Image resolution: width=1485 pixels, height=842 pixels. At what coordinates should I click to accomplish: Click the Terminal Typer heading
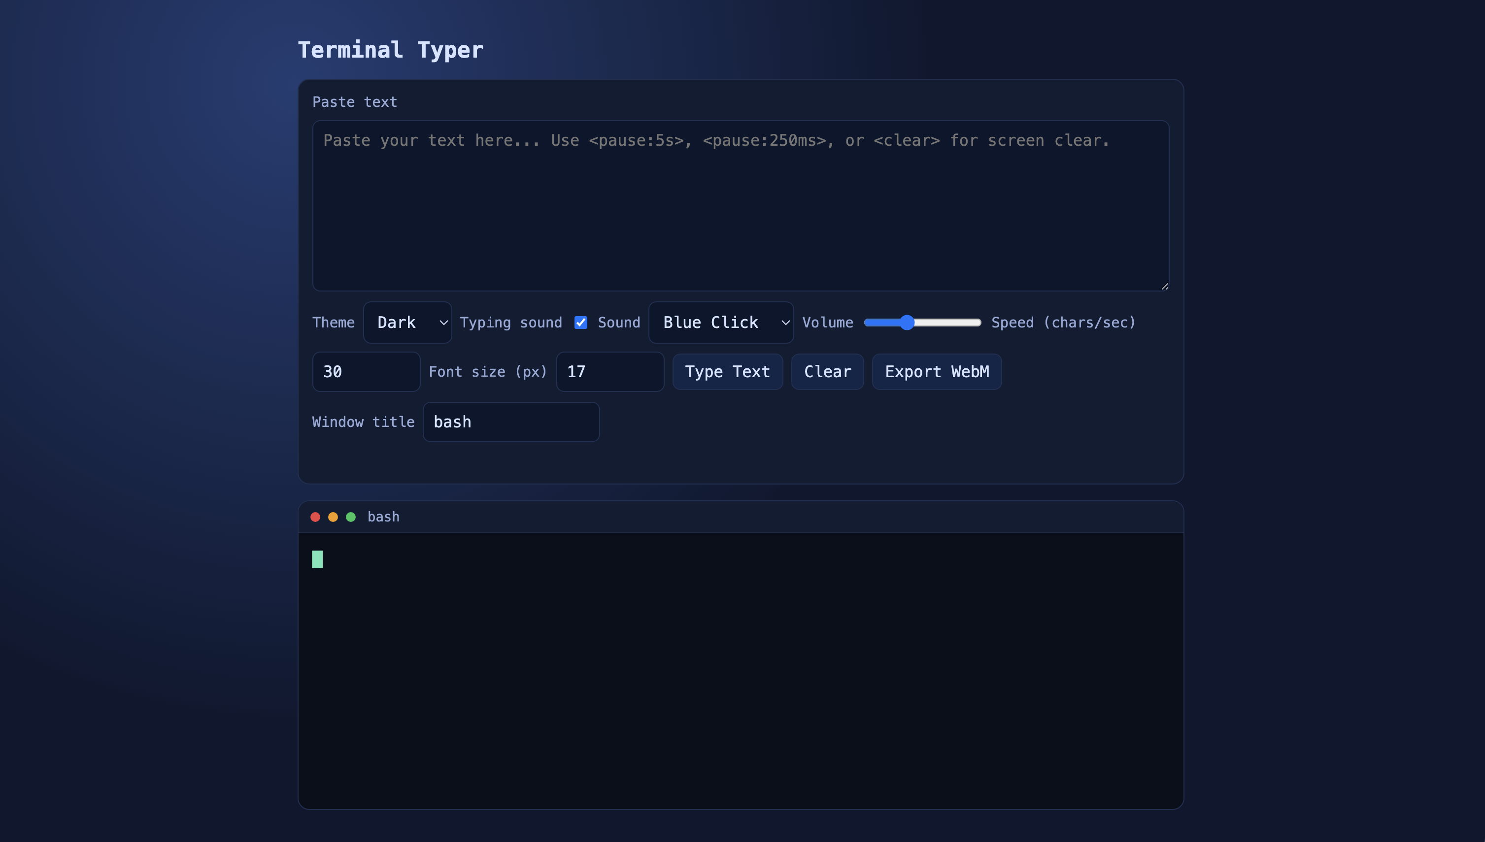tap(391, 50)
